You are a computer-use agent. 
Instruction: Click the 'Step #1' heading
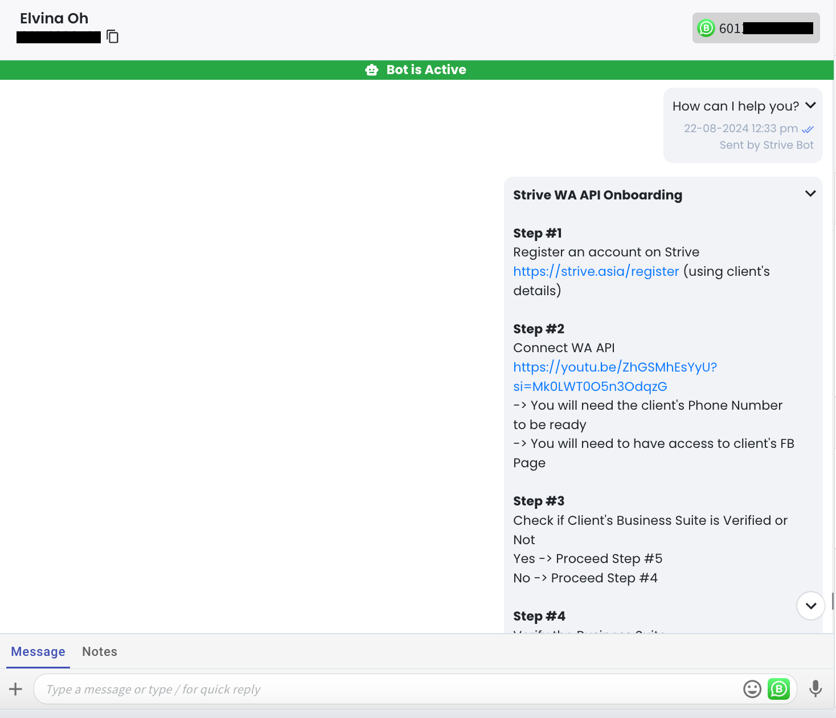538,233
